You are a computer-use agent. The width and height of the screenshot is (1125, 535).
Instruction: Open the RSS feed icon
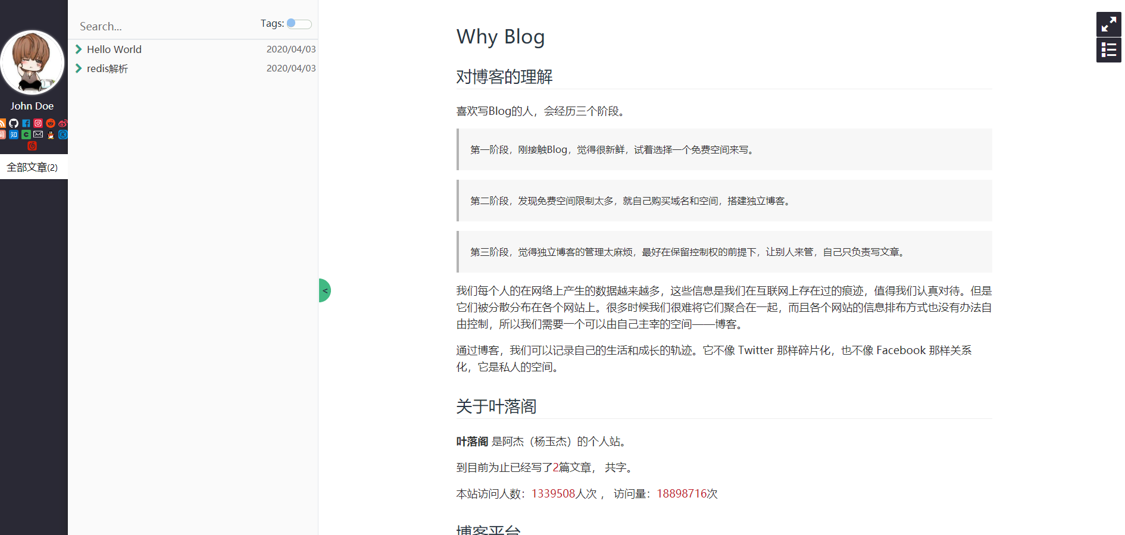(x=3, y=123)
